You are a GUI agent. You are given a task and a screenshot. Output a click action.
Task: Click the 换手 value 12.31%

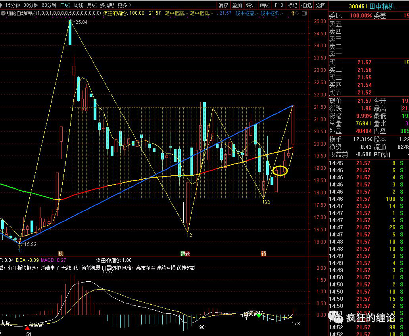(x=362, y=139)
